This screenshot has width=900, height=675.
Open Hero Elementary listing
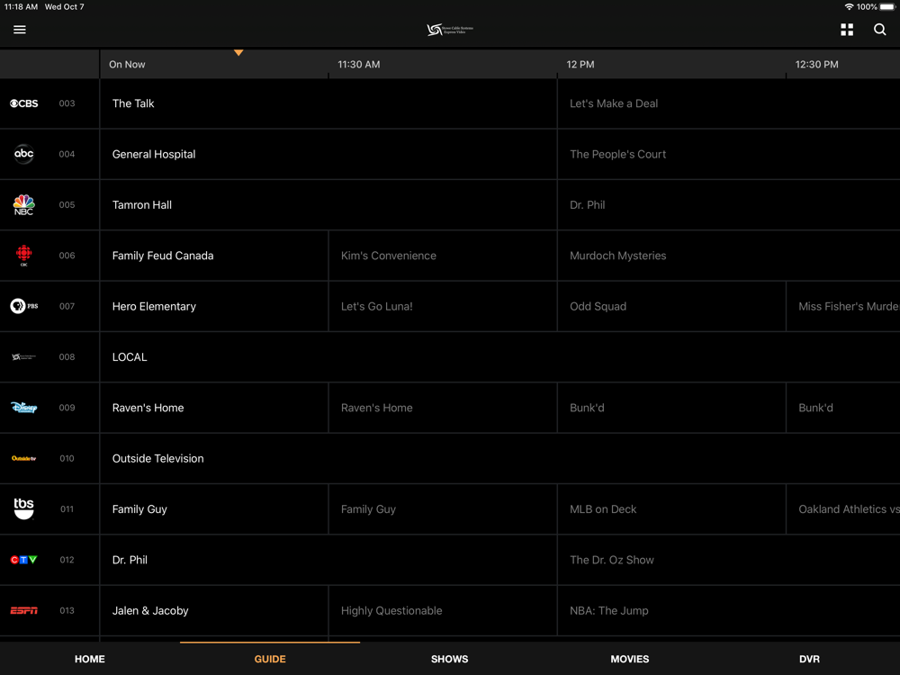point(214,306)
